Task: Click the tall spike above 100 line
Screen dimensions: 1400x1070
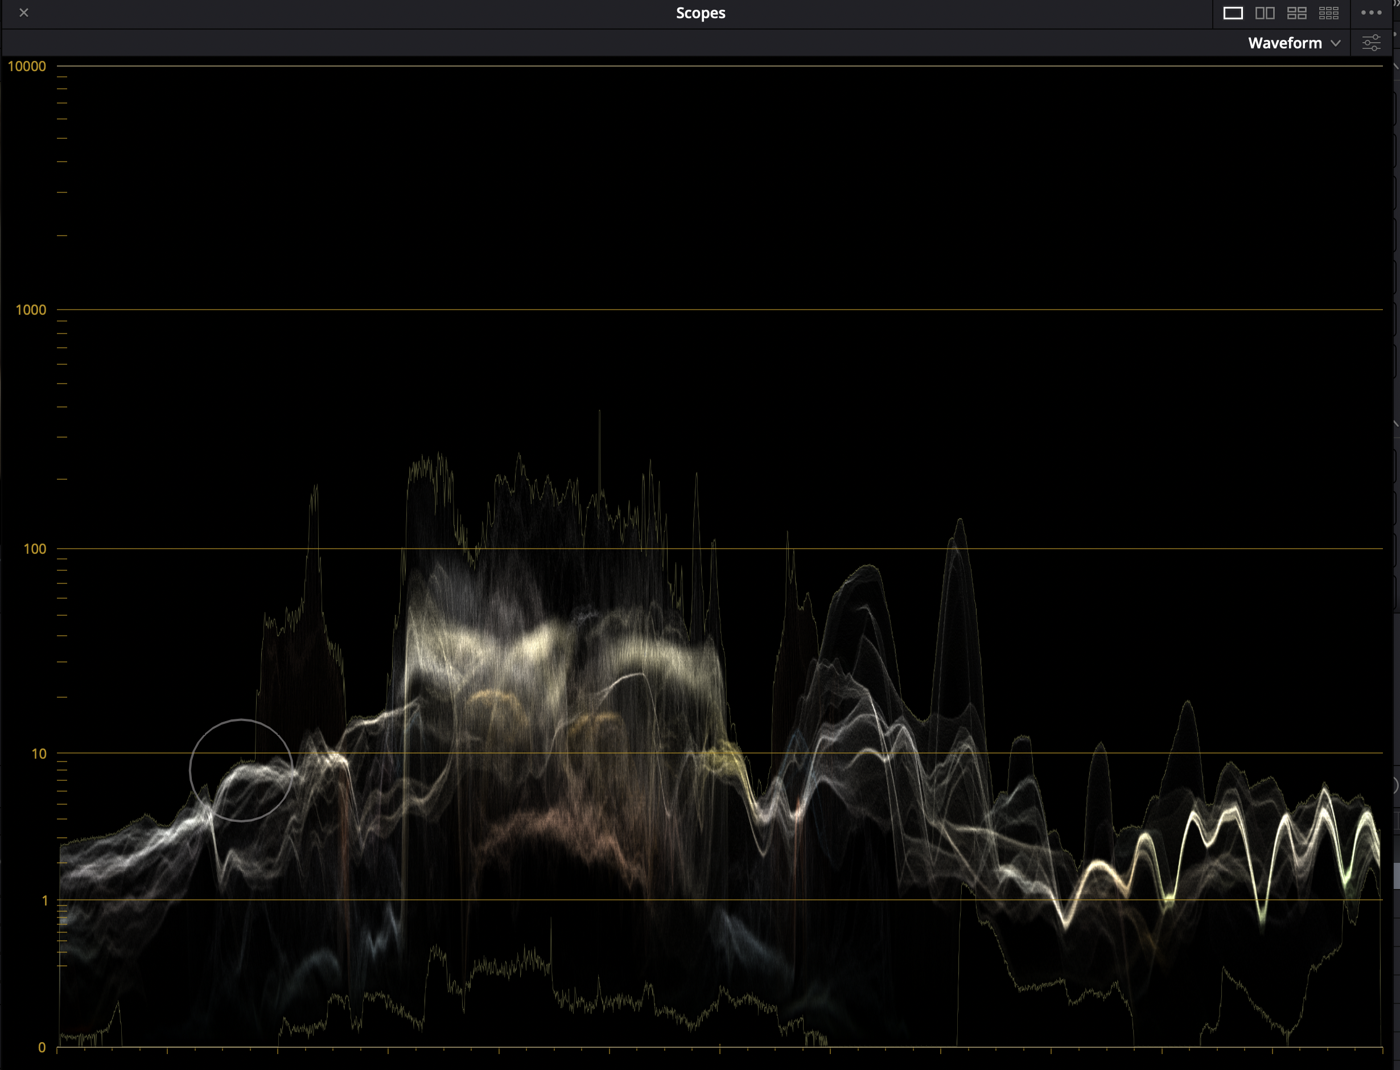Action: click(599, 446)
